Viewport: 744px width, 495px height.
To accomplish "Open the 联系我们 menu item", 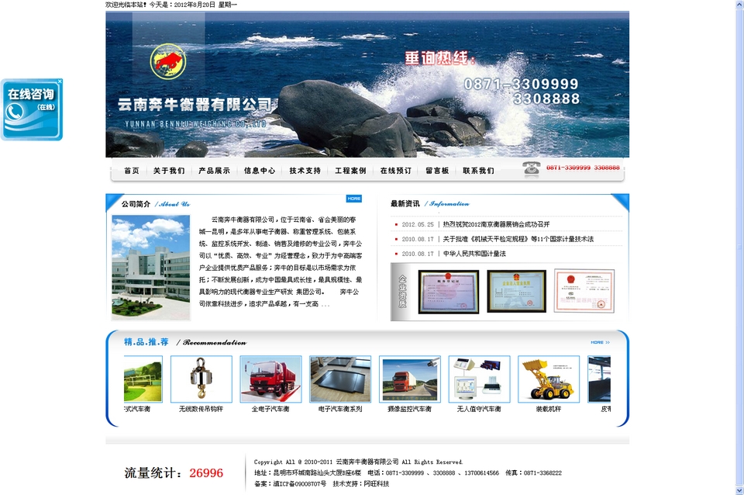I will (x=478, y=171).
